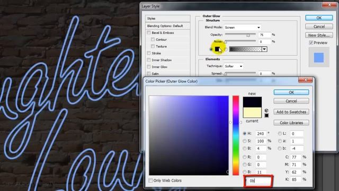The height and width of the screenshot is (191, 339).
Task: Click the web-safe color cube warning icon
Action: click(x=266, y=110)
